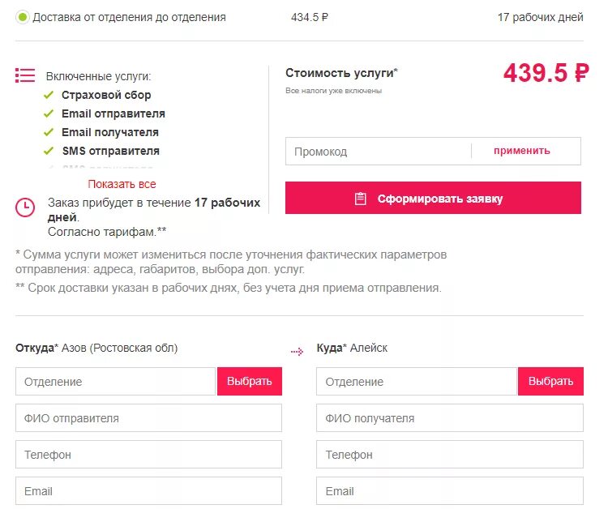This screenshot has width=608, height=509.
Task: Click the sender Отделение field
Action: [116, 382]
